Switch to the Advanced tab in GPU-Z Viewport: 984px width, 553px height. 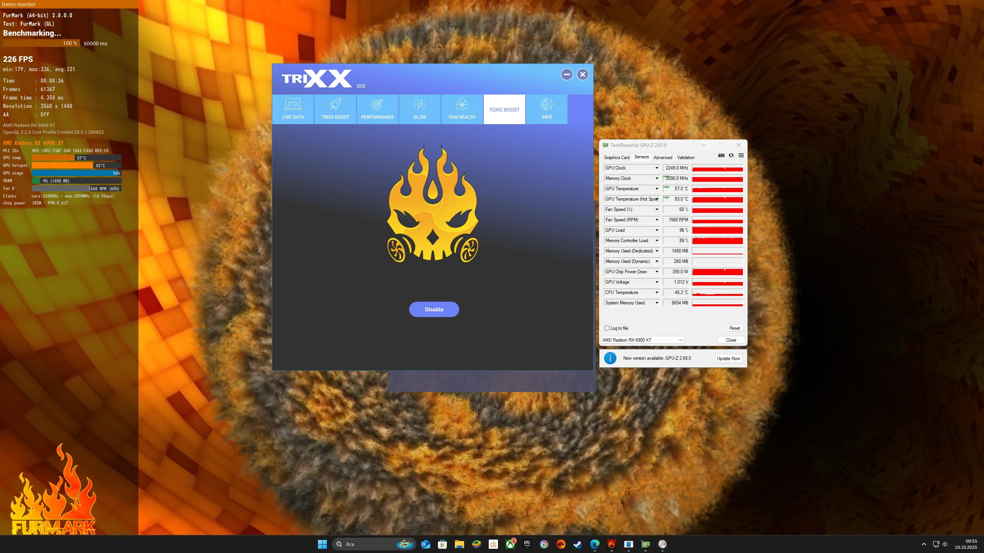point(663,158)
